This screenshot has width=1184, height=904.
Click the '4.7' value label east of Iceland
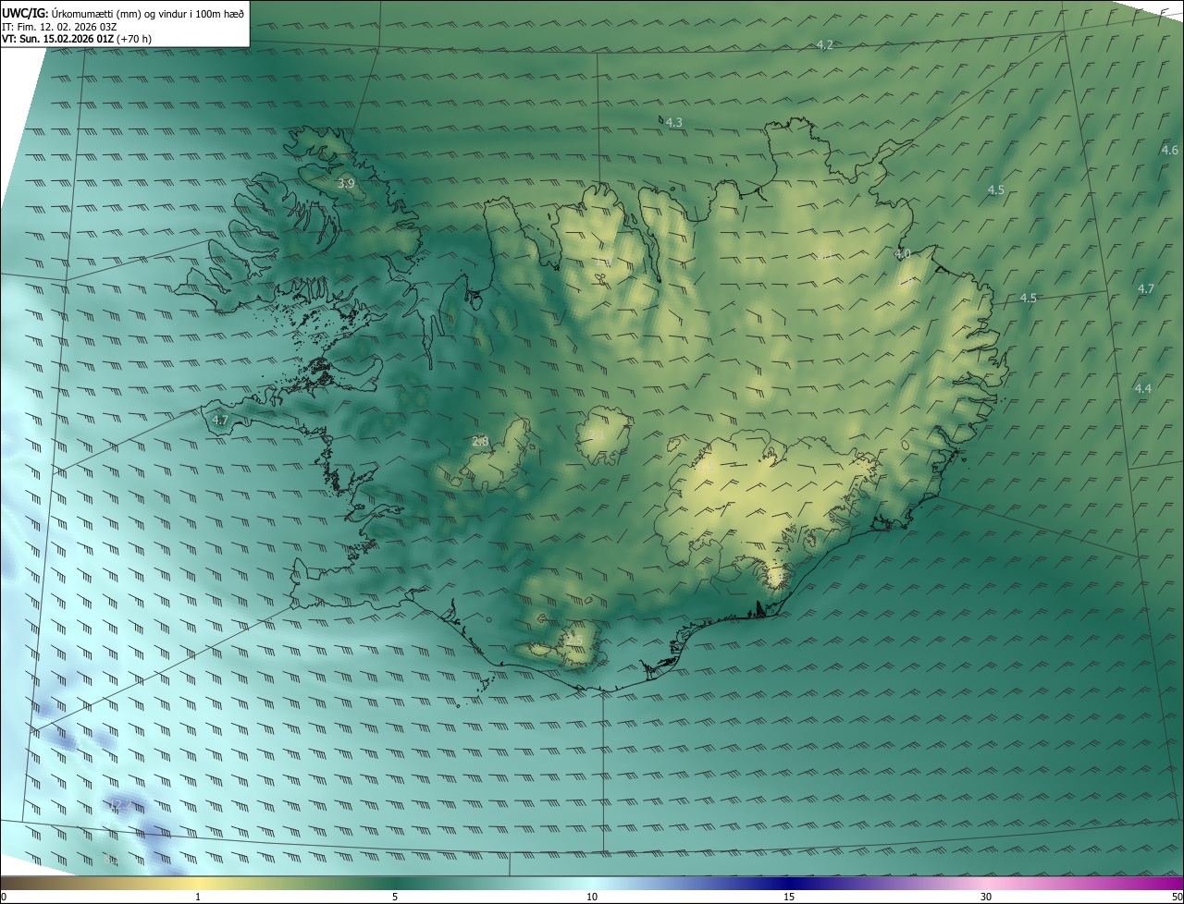pyautogui.click(x=1146, y=289)
